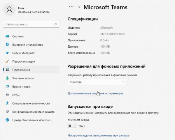
Task: Click Разрешения для фоновых приложений heading
Action: tap(106, 66)
